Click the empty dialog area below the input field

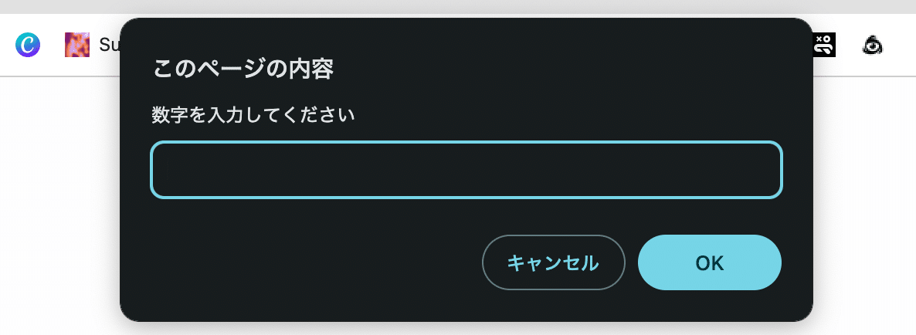point(466,217)
